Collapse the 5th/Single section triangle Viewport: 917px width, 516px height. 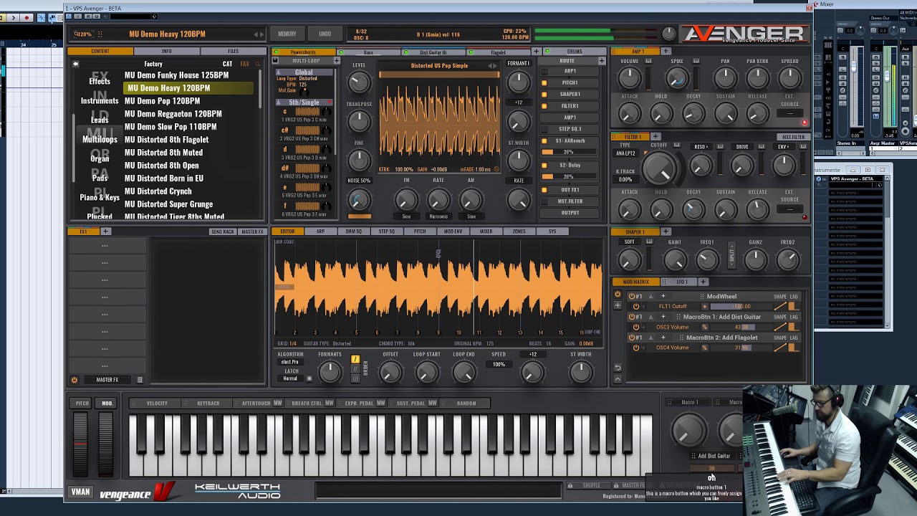[279, 102]
